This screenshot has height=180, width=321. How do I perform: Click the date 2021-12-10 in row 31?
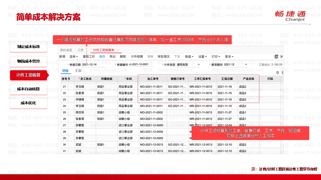(x=225, y=151)
